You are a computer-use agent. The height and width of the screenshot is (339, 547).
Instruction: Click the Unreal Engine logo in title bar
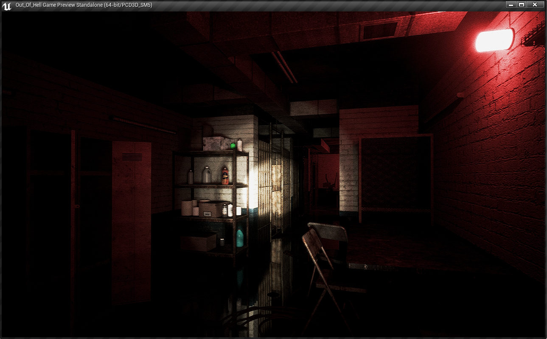7,5
